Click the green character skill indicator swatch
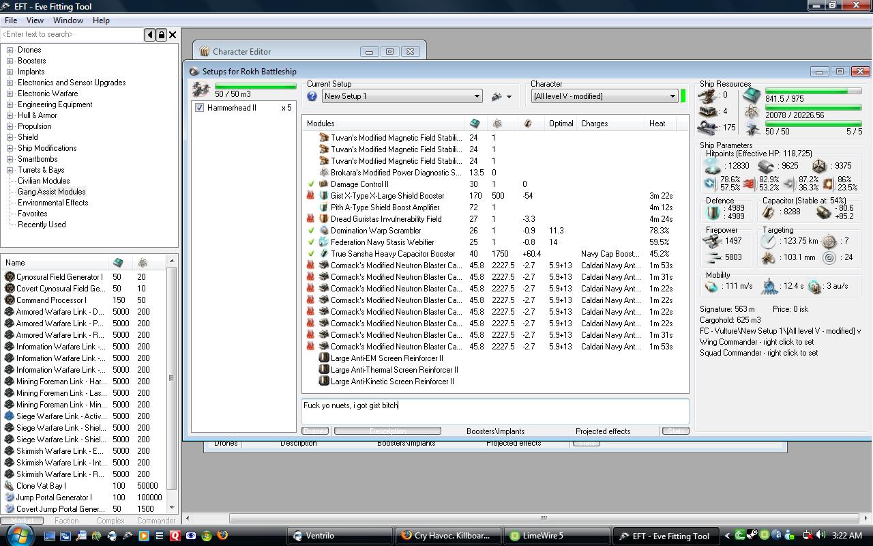Image resolution: width=873 pixels, height=546 pixels. (x=683, y=96)
